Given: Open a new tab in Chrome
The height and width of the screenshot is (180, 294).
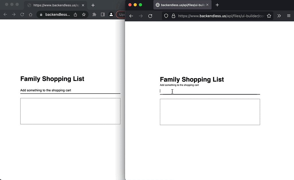Looking at the screenshot, I should pyautogui.click(x=93, y=5).
